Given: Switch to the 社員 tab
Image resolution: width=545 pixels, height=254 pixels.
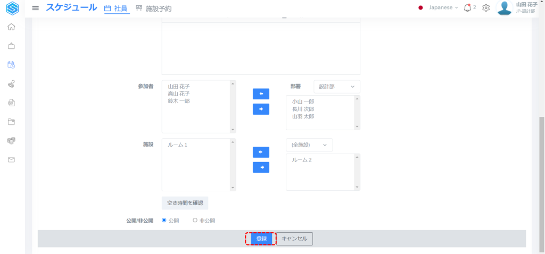Looking at the screenshot, I should click(x=117, y=9).
